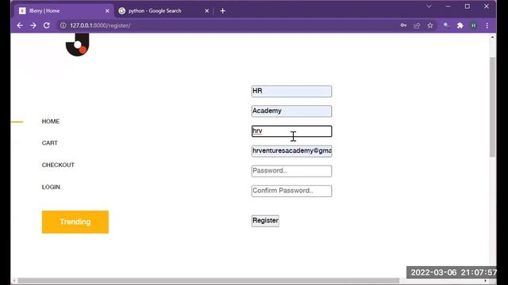Go to HOME in the sidebar
The image size is (508, 285).
[51, 121]
